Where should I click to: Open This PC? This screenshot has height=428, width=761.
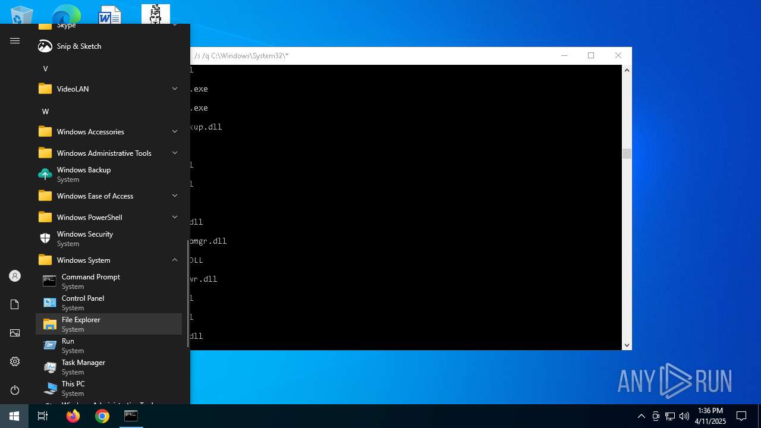[x=109, y=389]
